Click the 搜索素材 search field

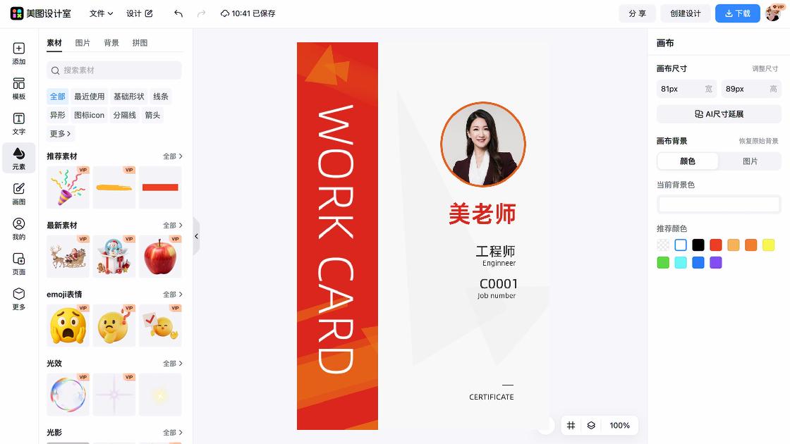tap(113, 71)
